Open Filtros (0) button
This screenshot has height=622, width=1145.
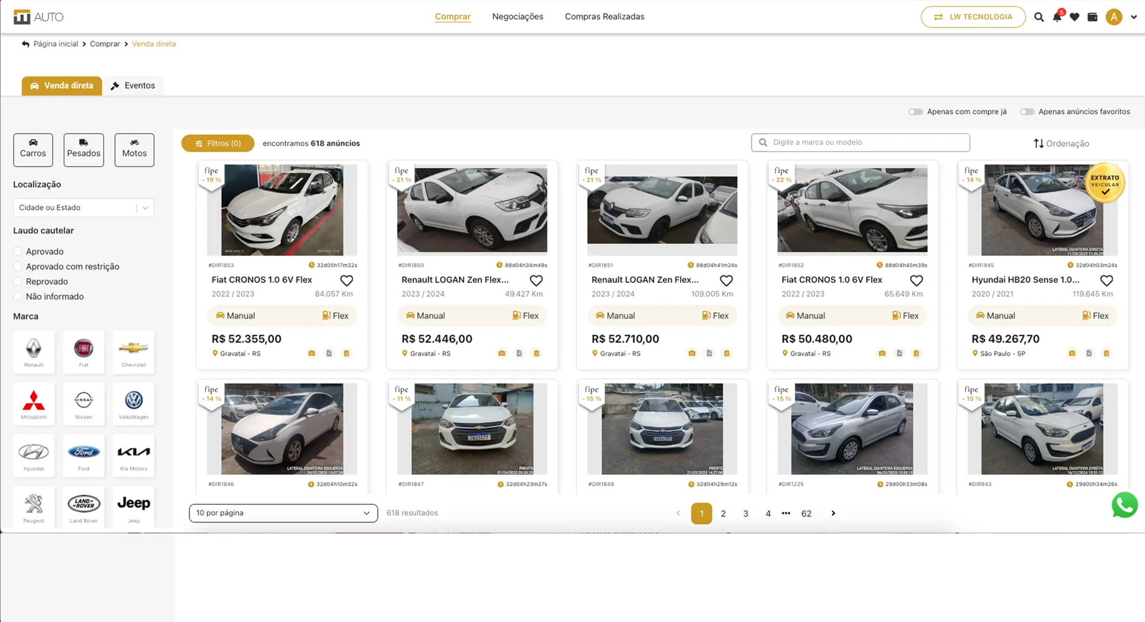tap(217, 143)
